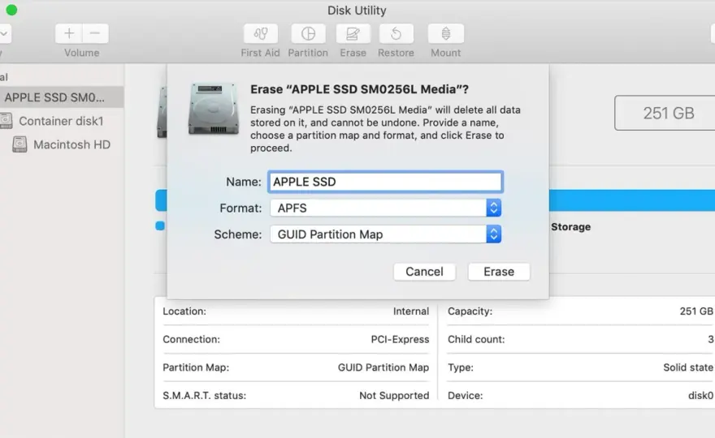Click the Connection: label
The height and width of the screenshot is (438, 715).
pos(191,340)
